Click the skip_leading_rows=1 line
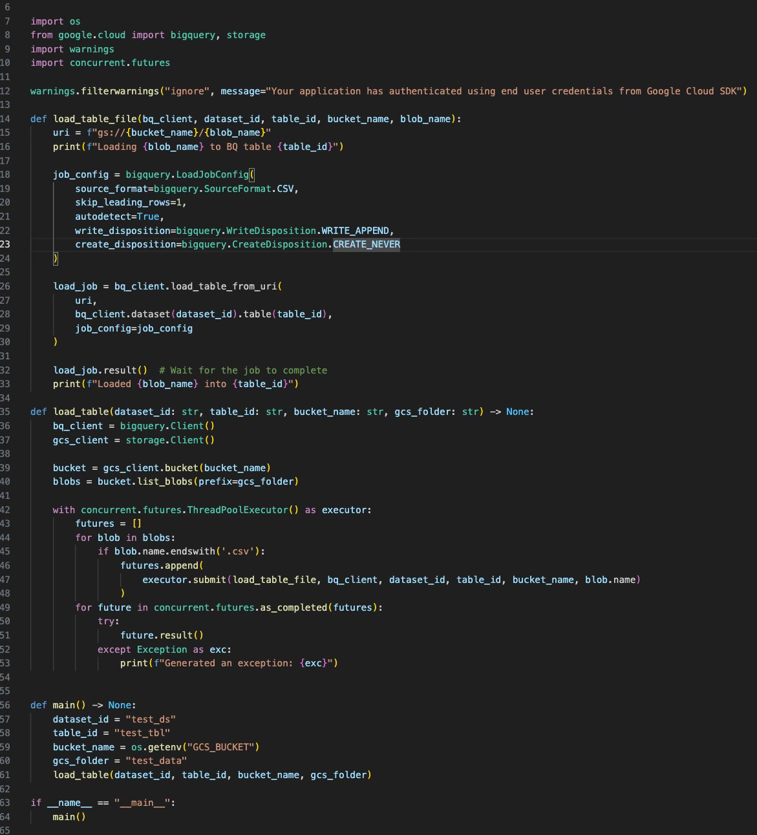This screenshot has height=835, width=757. [x=130, y=202]
